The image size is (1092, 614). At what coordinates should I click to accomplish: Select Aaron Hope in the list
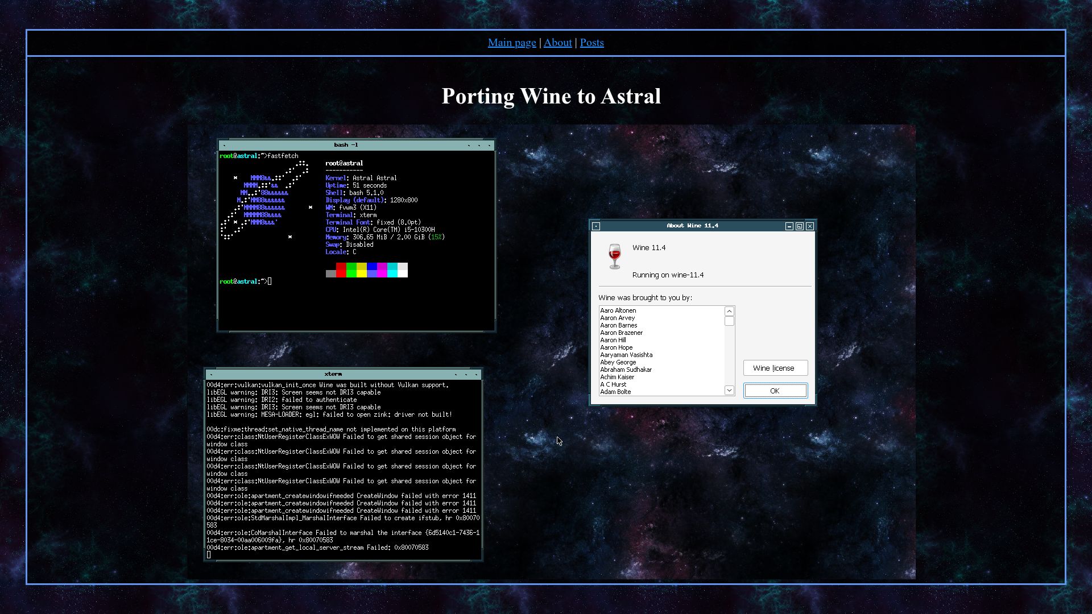(616, 347)
